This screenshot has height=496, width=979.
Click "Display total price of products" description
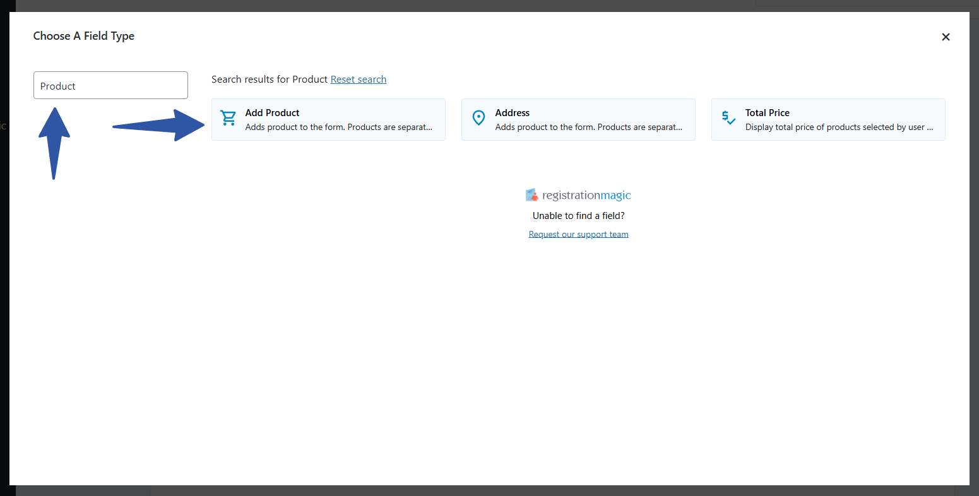[x=838, y=127]
